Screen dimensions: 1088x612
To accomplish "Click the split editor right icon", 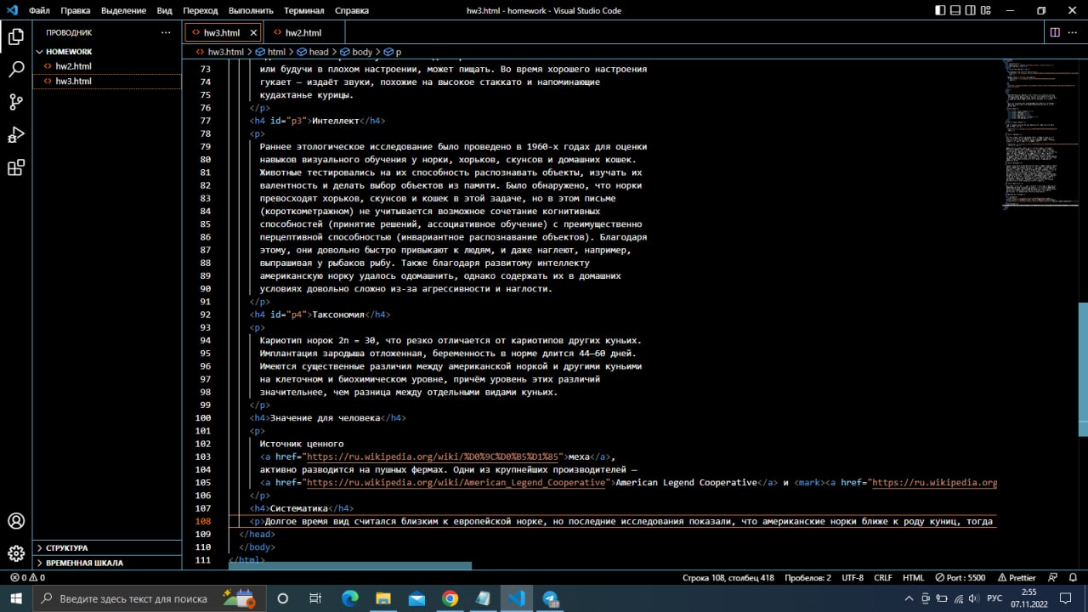I will [1055, 32].
